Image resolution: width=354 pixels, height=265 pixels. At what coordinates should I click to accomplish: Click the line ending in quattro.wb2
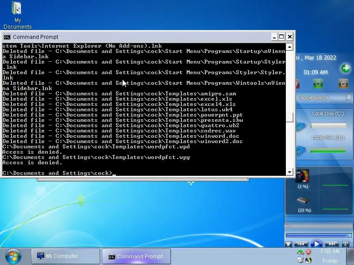(121, 125)
